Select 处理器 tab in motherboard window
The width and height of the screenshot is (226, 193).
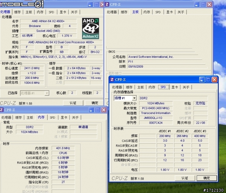112,12
